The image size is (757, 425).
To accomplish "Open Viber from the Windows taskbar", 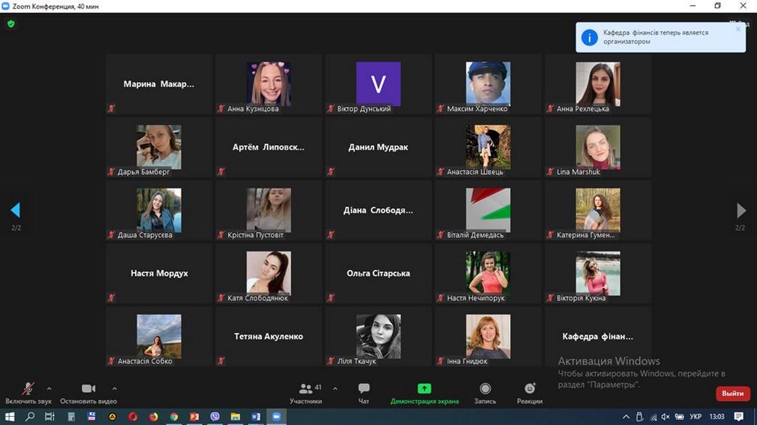I will [214, 417].
